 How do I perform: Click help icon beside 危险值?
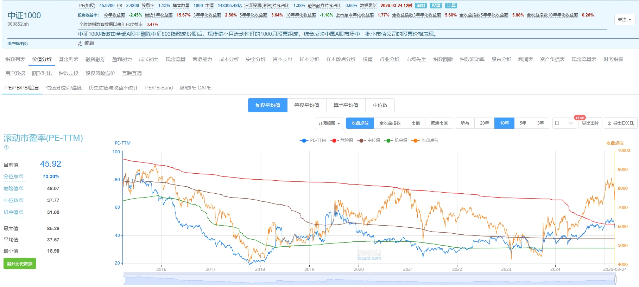point(21,188)
